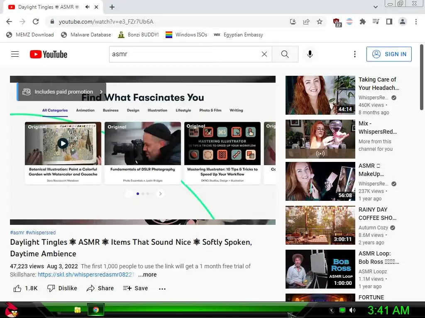425x318 pixels.
Task: Open Malware Database bookmark
Action: [x=86, y=35]
